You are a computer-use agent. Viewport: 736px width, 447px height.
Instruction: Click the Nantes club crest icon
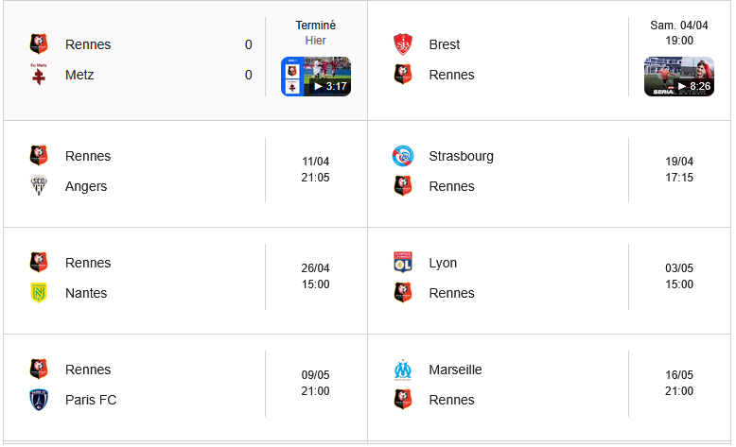[x=39, y=293]
